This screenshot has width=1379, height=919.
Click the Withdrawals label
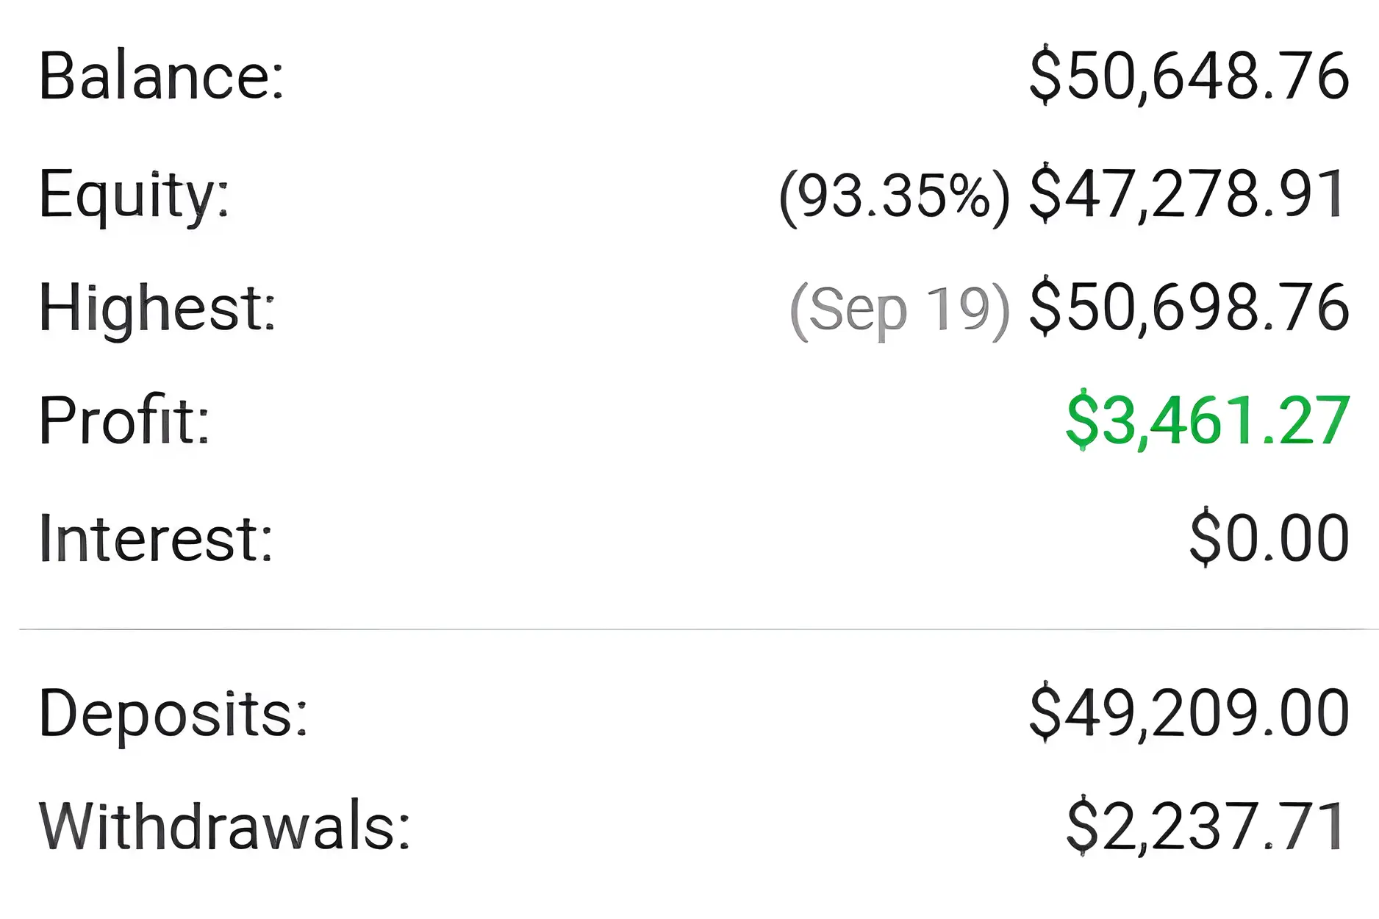click(224, 826)
